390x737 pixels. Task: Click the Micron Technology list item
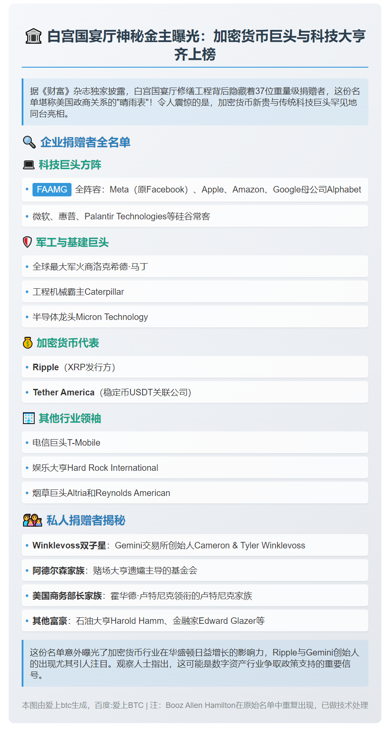pyautogui.click(x=90, y=317)
